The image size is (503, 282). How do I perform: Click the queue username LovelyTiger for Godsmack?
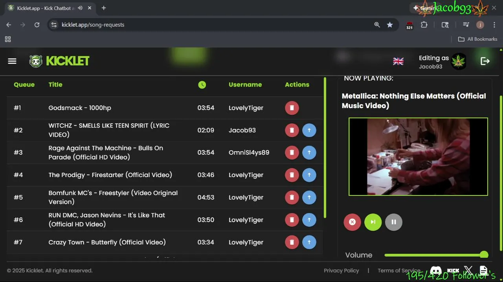pyautogui.click(x=246, y=108)
